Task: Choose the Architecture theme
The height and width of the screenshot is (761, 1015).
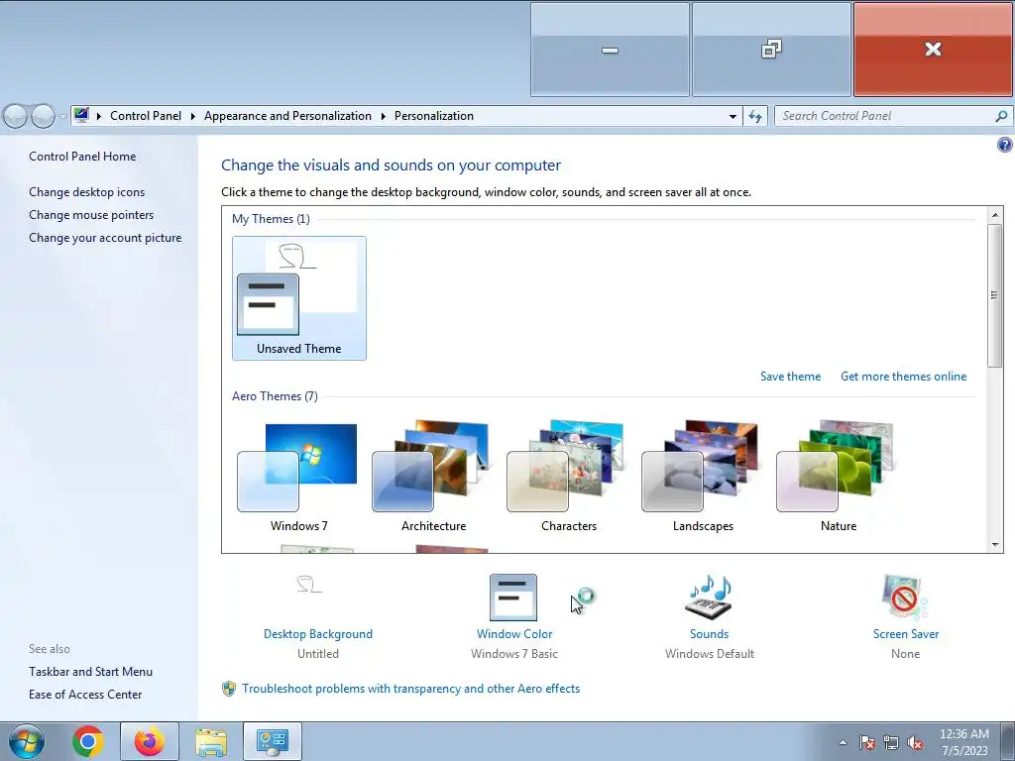Action: click(x=434, y=477)
